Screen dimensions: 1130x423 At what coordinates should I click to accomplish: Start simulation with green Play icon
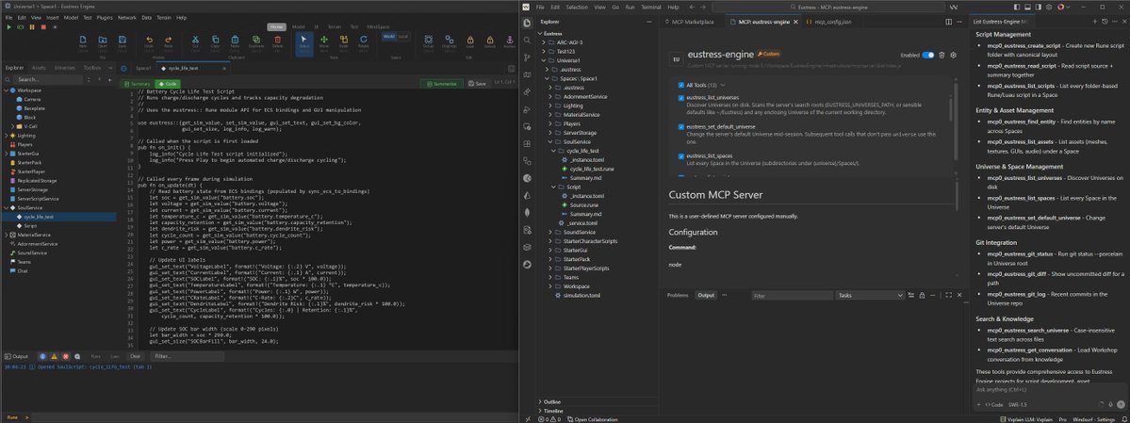click(8, 26)
